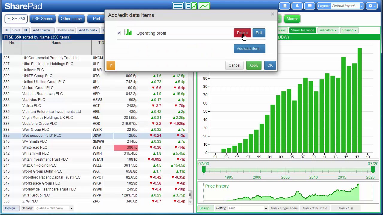The image size is (383, 215).
Task: Click the scroll left arrow button
Action: pos(7,30)
